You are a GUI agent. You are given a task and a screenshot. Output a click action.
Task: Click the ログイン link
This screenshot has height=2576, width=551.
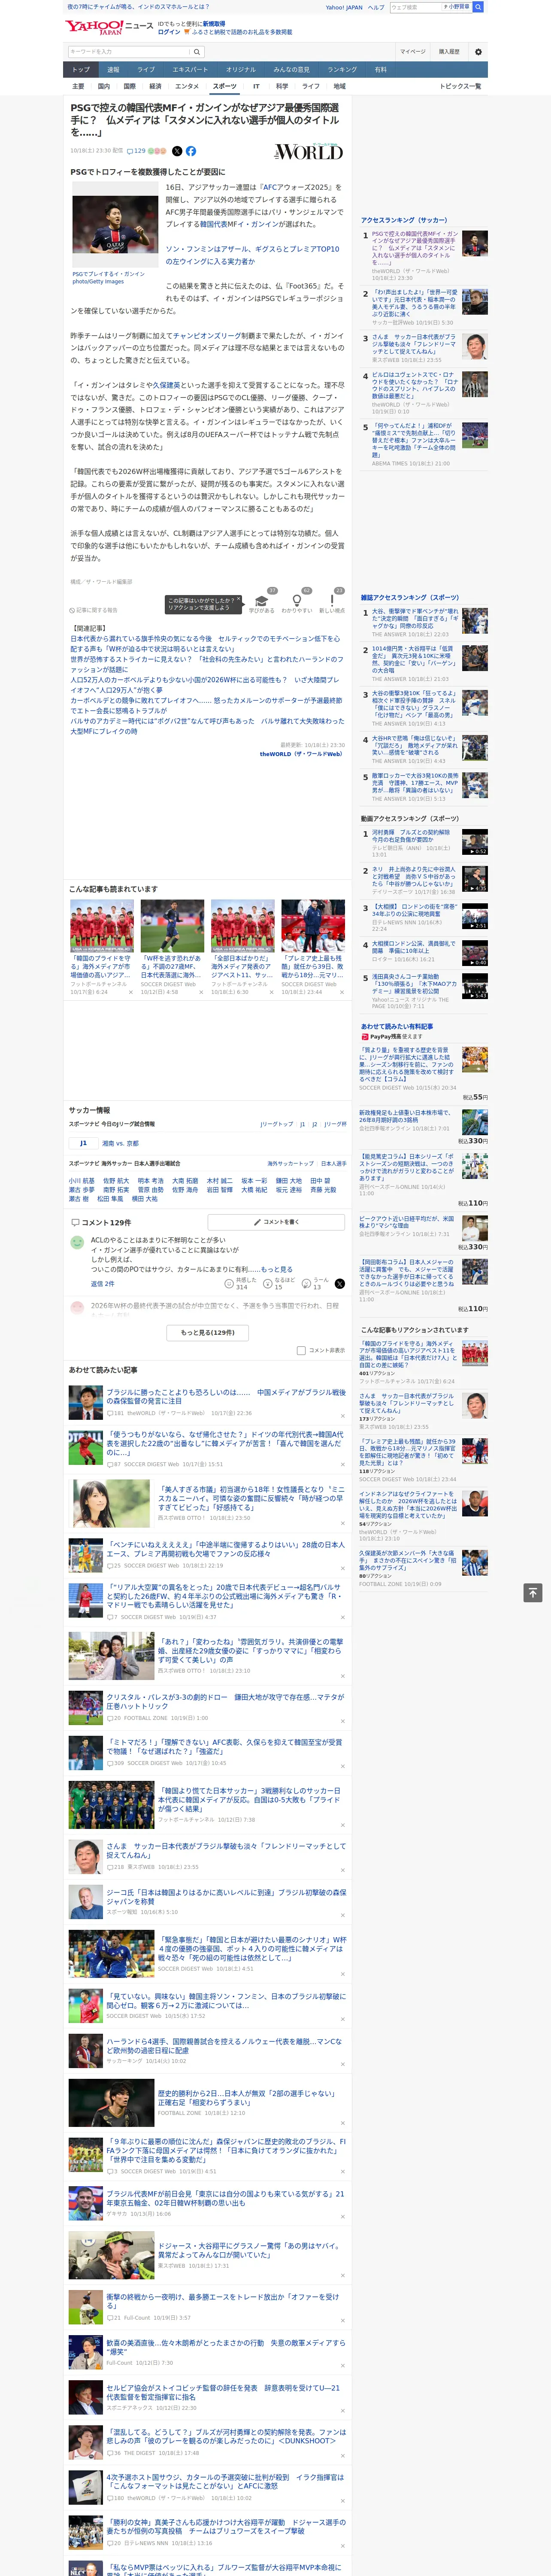169,32
